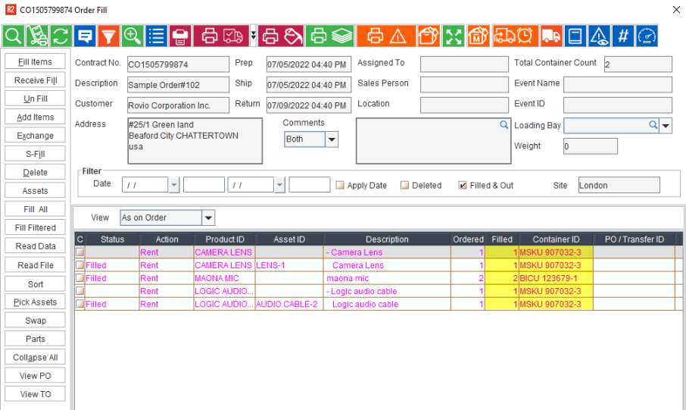Click the Weight input field
Viewport: 686px width, 410px height.
(x=590, y=146)
